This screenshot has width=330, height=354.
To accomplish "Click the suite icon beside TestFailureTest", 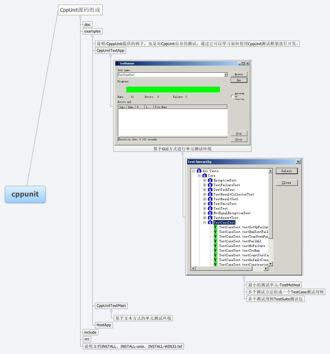I will coord(210,185).
